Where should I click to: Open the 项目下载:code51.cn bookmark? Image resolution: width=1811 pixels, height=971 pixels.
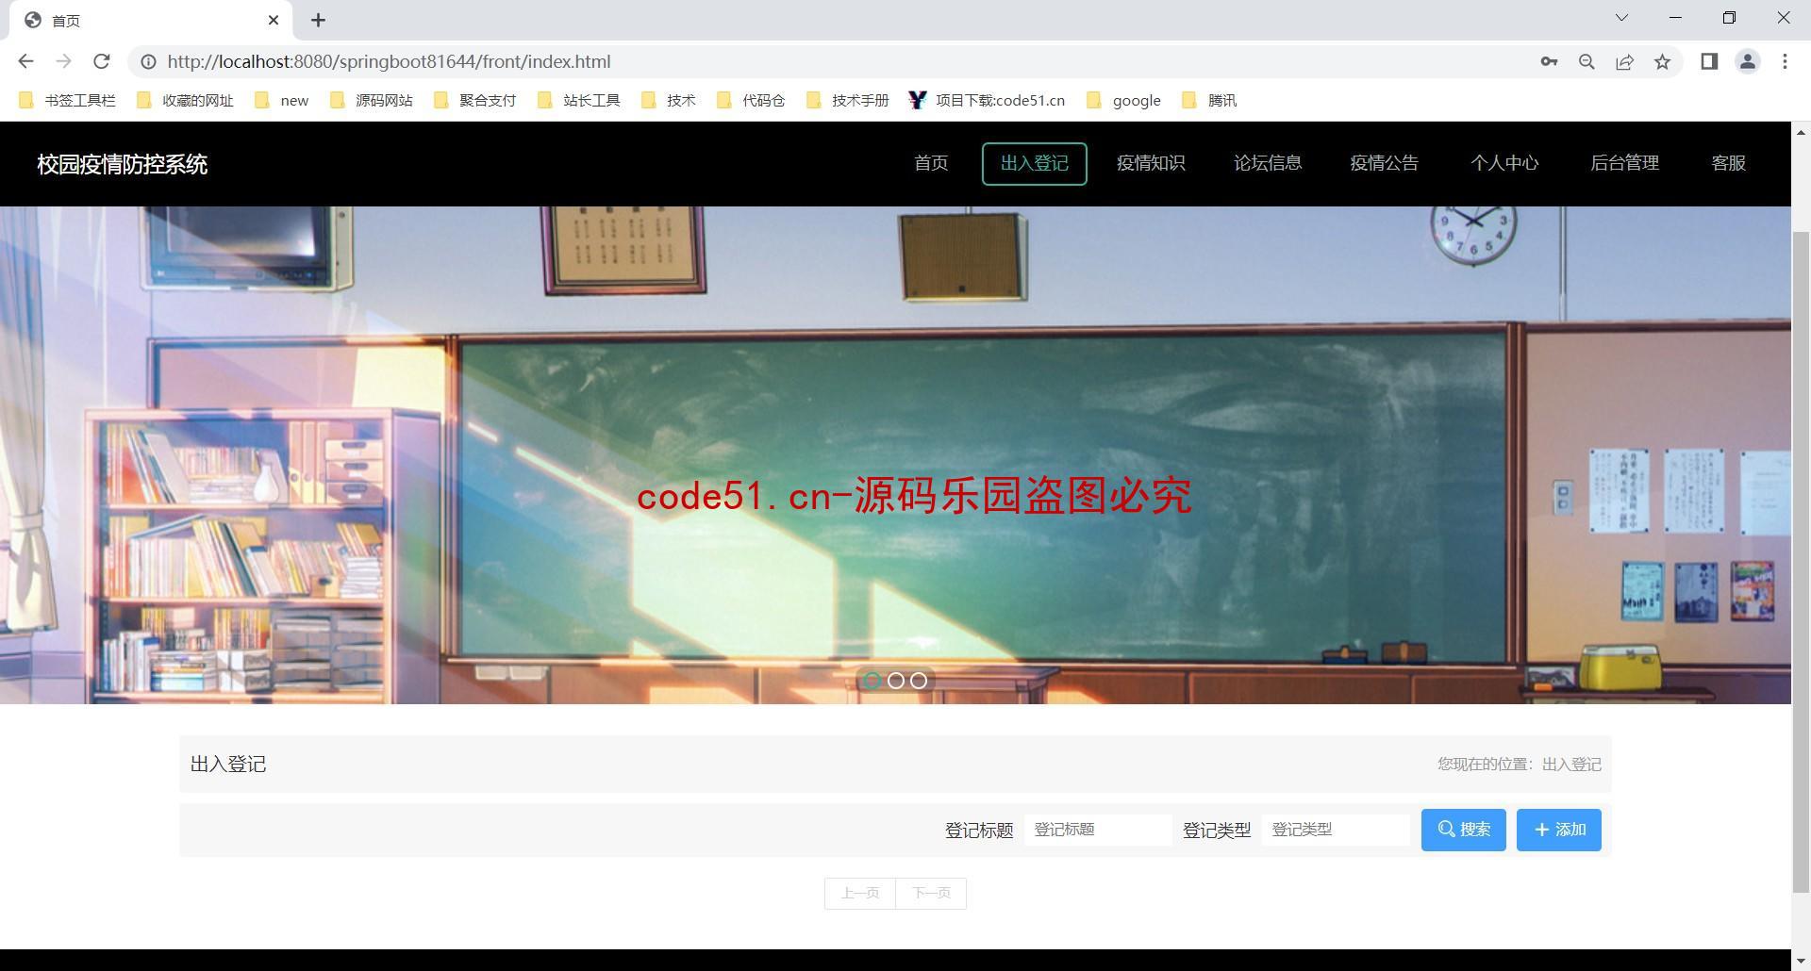(x=988, y=100)
